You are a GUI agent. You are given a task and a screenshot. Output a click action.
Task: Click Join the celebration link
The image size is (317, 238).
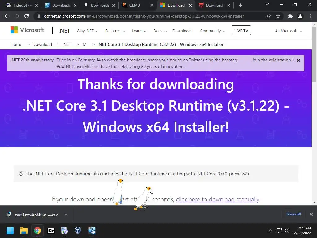(273, 60)
